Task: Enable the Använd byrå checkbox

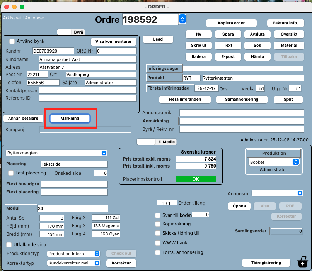Action: click(x=12, y=41)
